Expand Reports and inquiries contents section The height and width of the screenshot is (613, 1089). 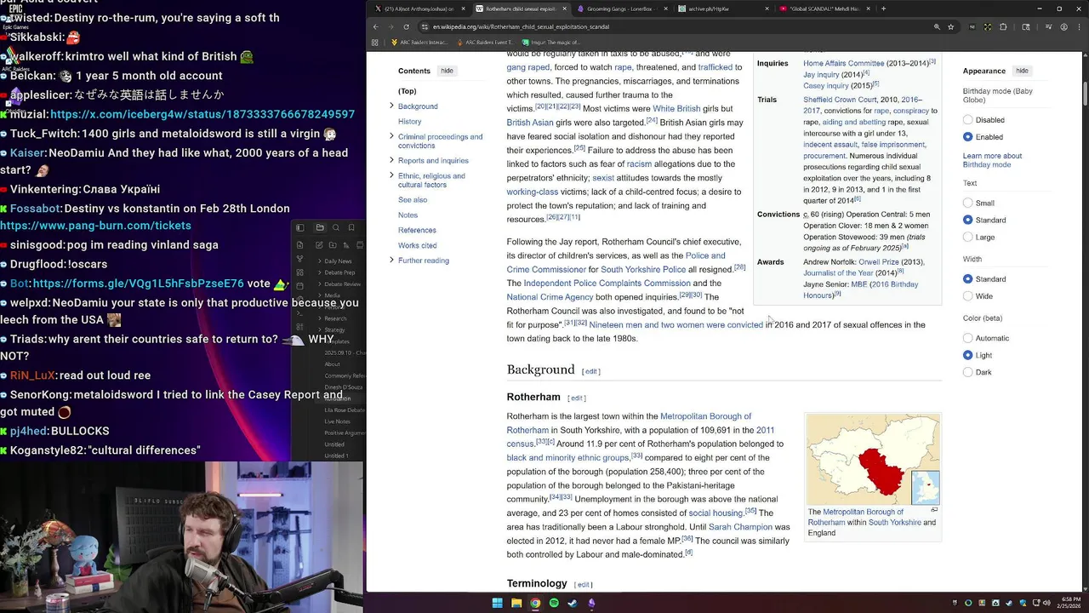391,160
